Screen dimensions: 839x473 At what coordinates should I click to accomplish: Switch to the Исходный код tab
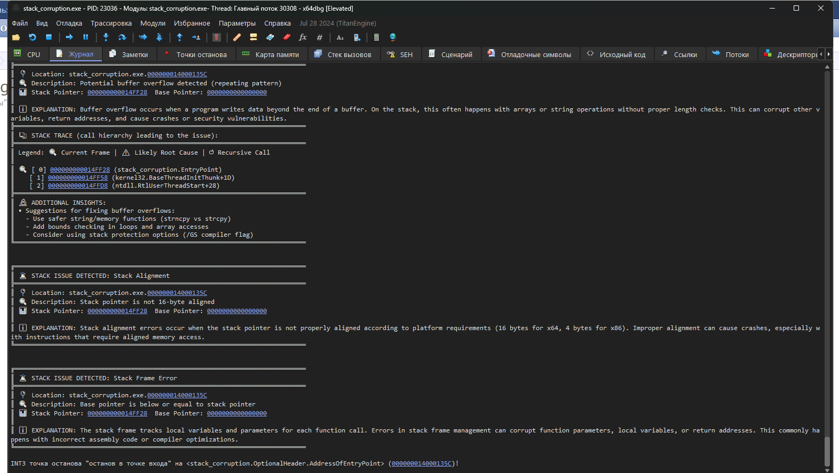616,54
